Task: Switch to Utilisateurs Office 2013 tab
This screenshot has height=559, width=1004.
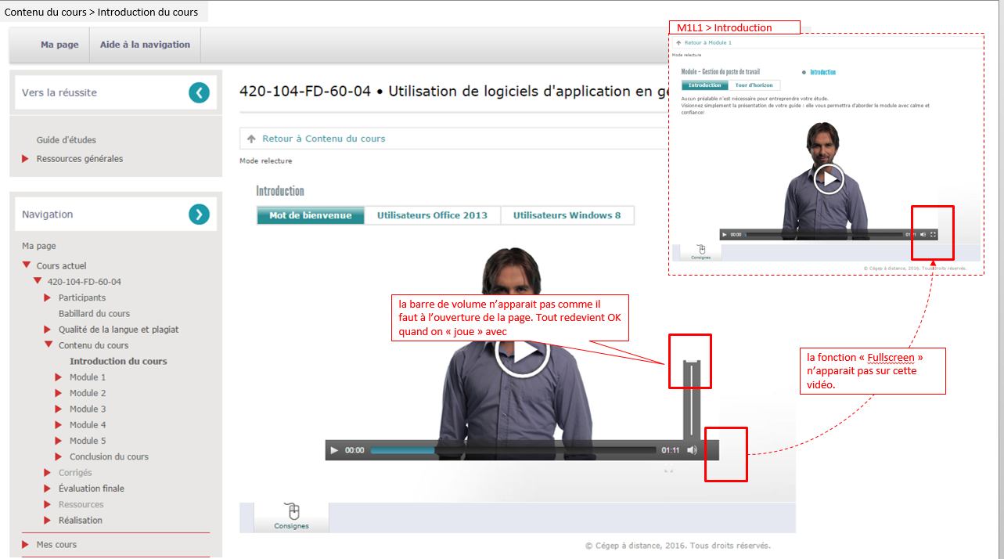Action: point(432,215)
